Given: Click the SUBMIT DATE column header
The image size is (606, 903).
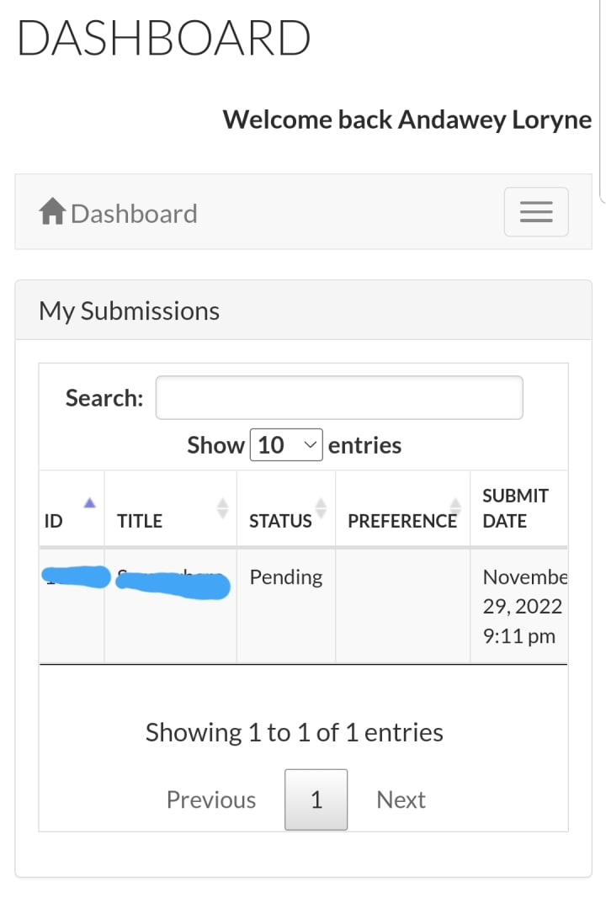Looking at the screenshot, I should tap(515, 508).
